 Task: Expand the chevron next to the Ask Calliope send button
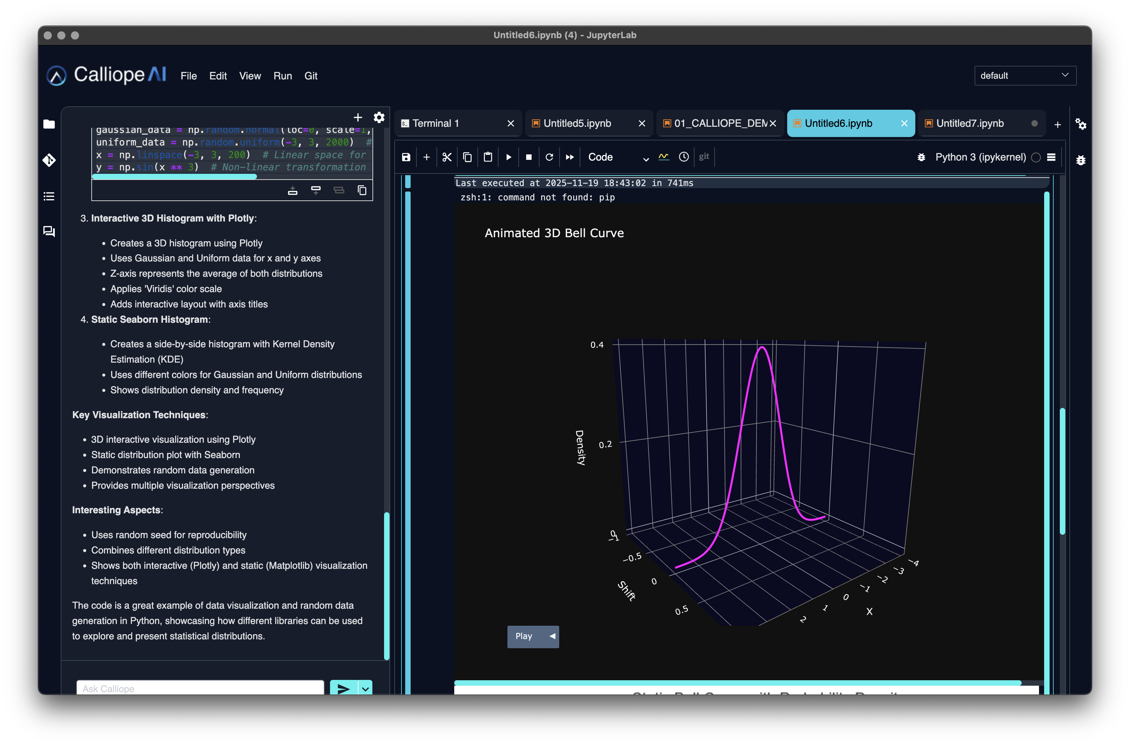[365, 688]
